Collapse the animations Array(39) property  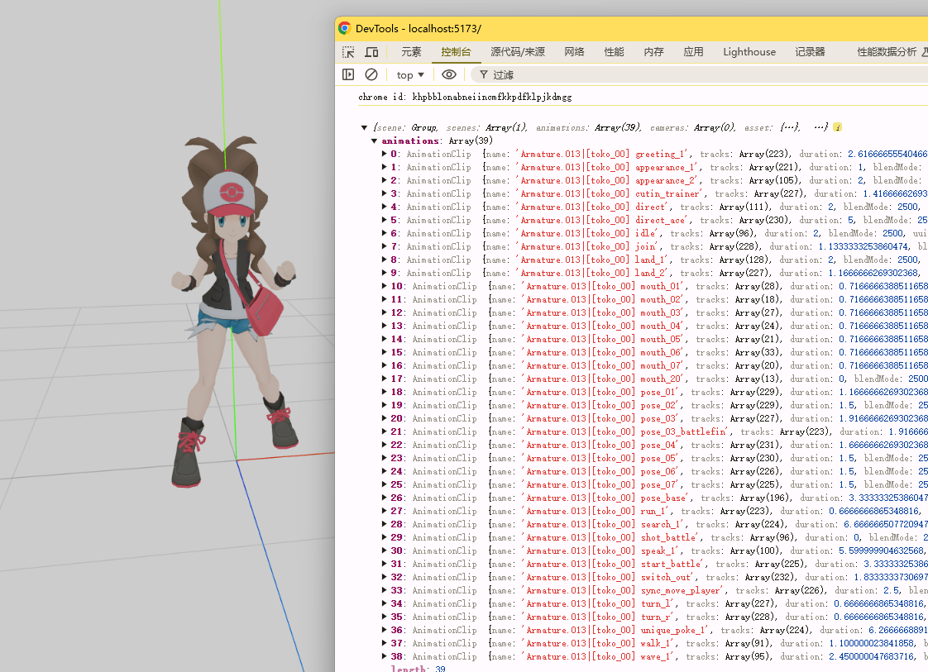375,141
